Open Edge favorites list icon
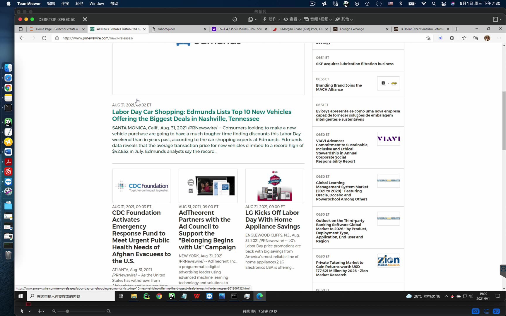This screenshot has width=506, height=316. coord(464,38)
